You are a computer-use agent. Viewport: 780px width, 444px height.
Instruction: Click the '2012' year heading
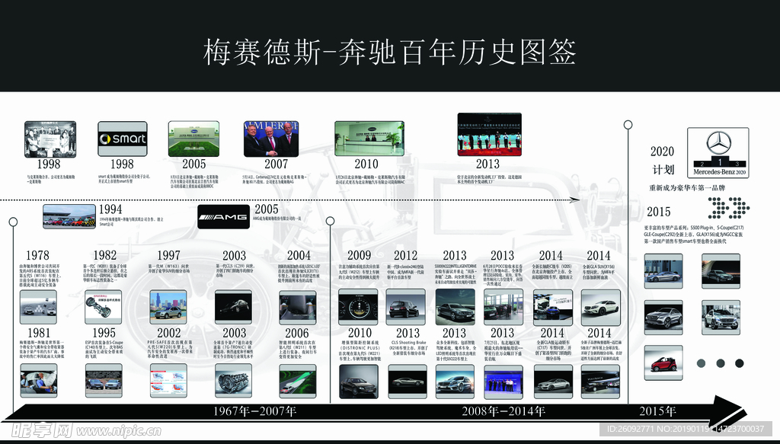[x=405, y=256]
